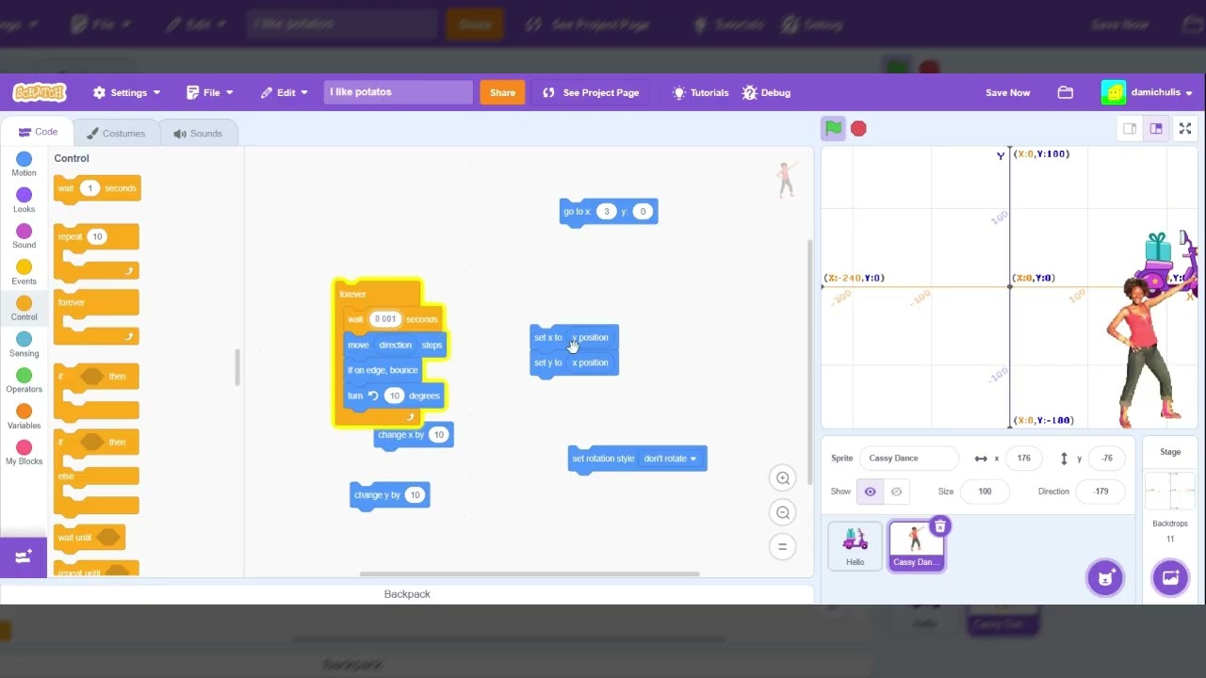Select the Sensing block category

24,345
